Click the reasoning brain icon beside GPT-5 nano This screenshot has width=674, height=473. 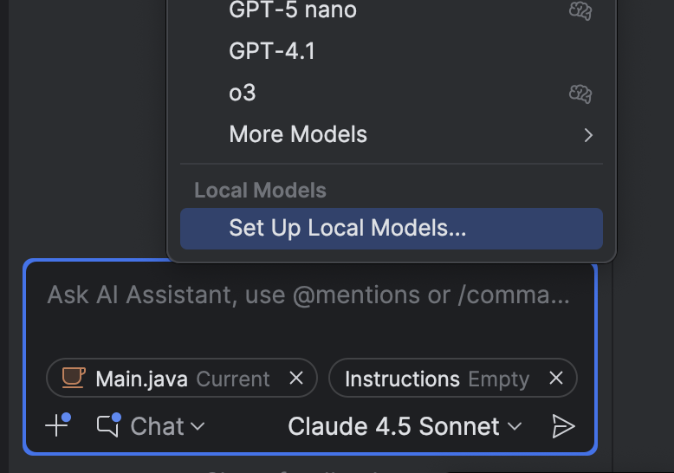click(x=580, y=11)
